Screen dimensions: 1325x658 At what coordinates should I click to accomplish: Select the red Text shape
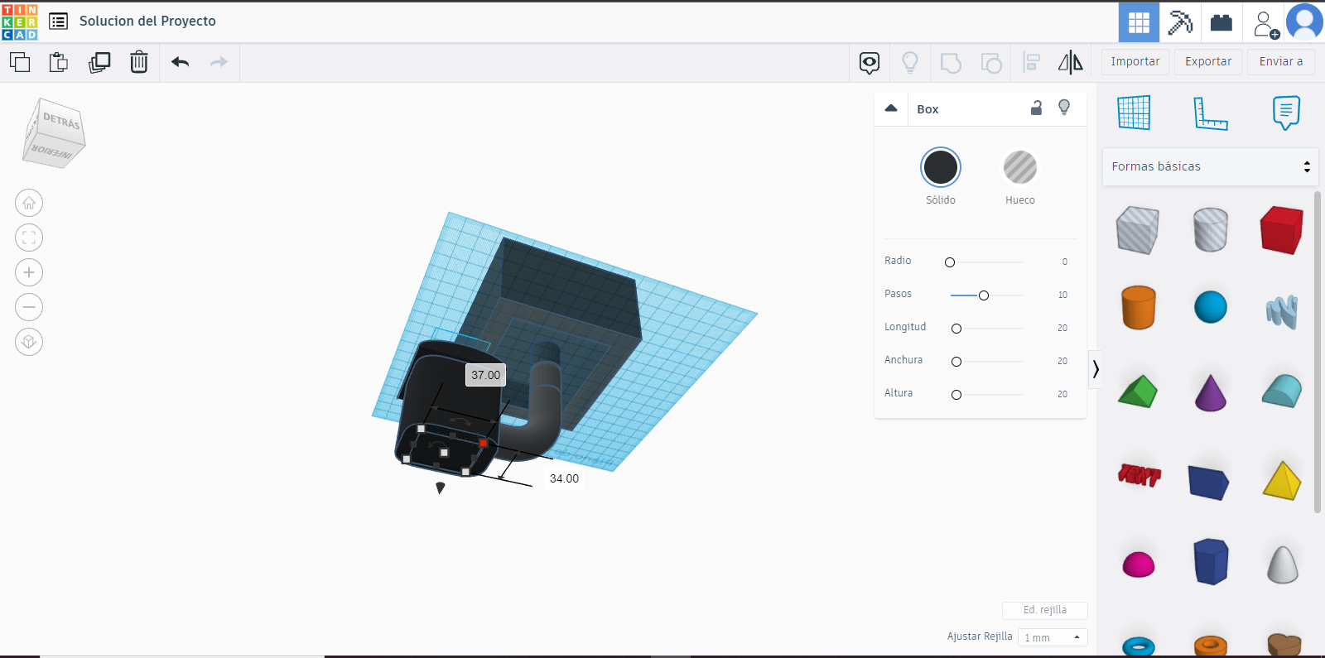(x=1139, y=475)
